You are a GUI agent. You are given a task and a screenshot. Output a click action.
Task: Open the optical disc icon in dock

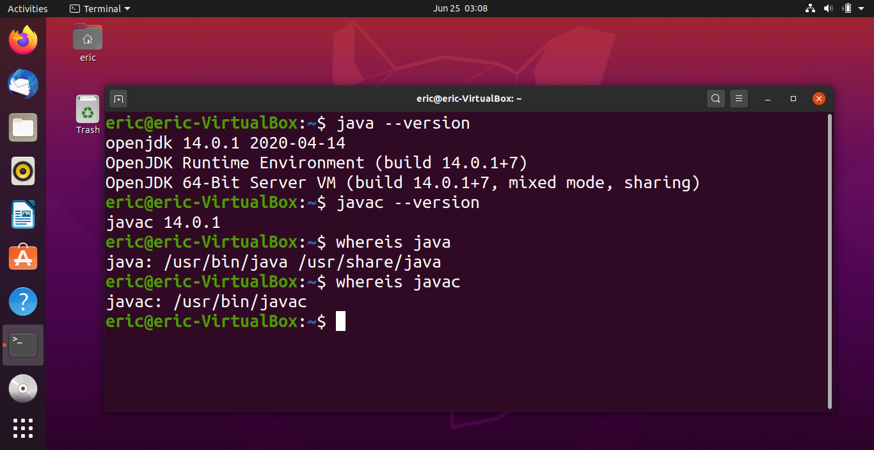coord(23,389)
